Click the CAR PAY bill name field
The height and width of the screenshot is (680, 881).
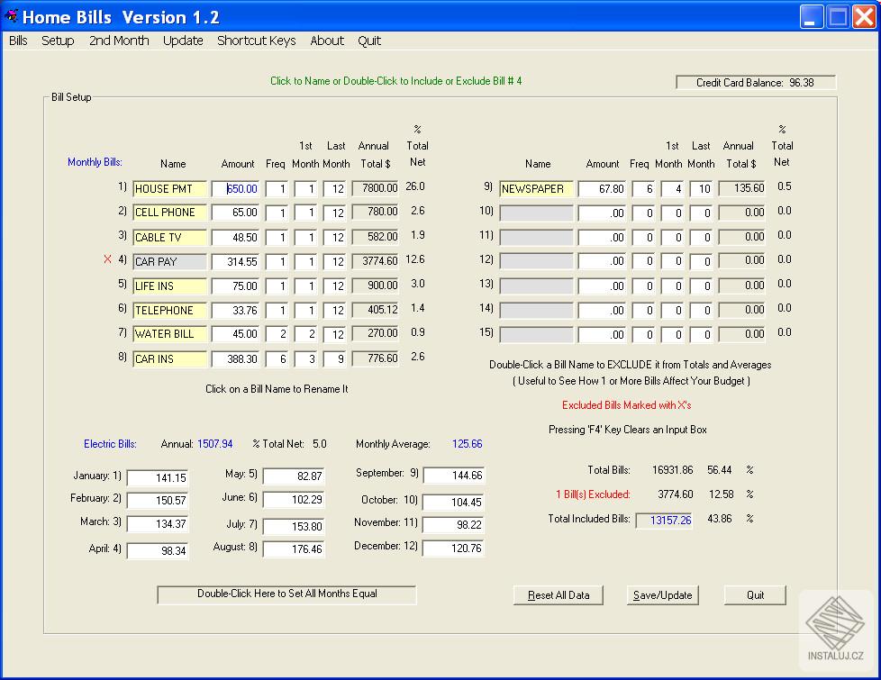point(169,262)
